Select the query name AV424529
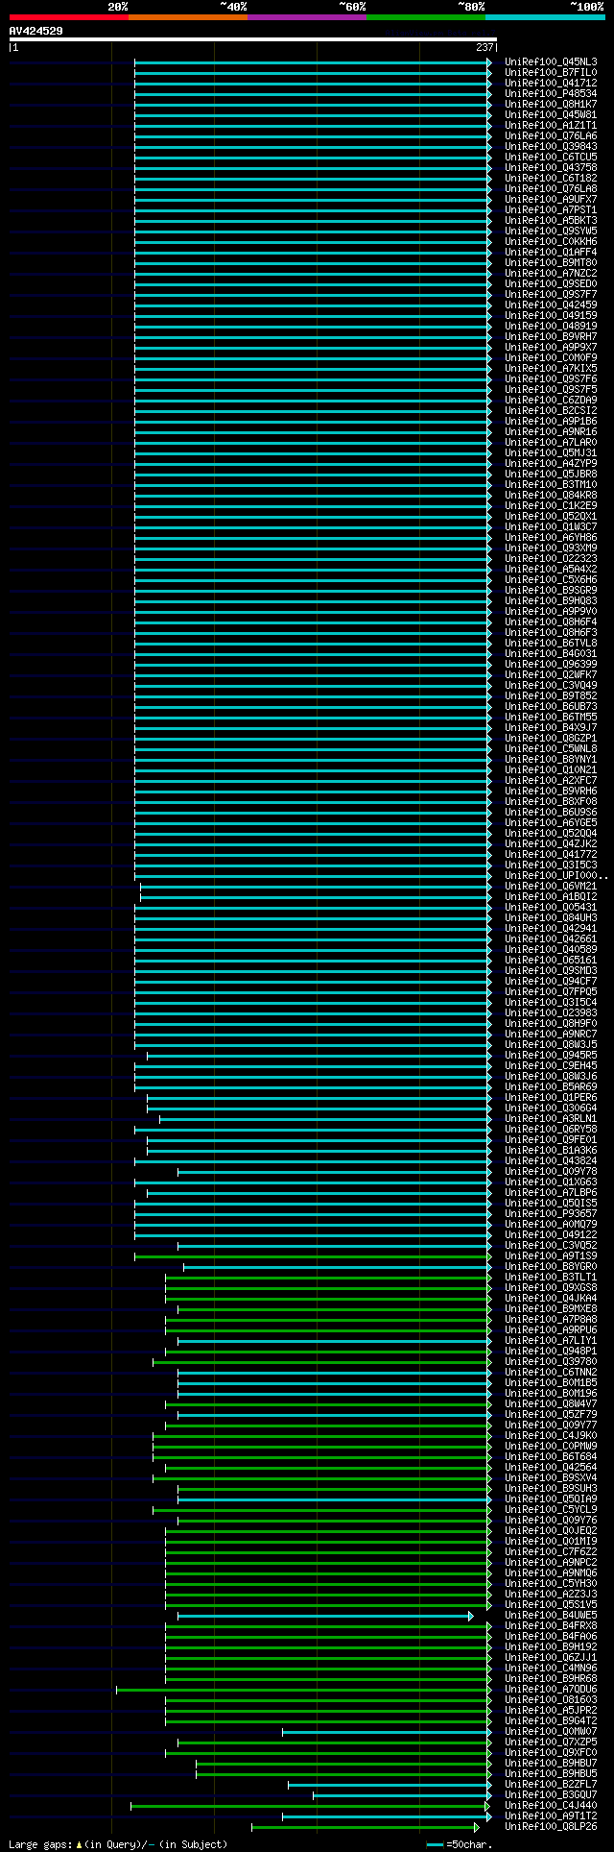This screenshot has height=1852, width=614. [36, 31]
